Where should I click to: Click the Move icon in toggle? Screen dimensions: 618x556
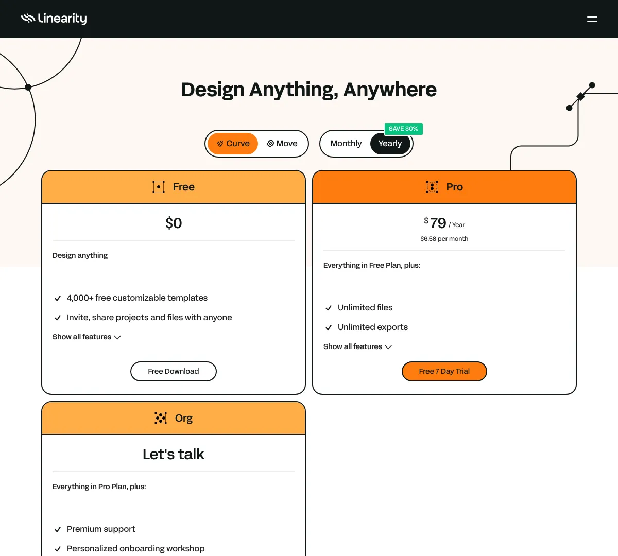[270, 144]
